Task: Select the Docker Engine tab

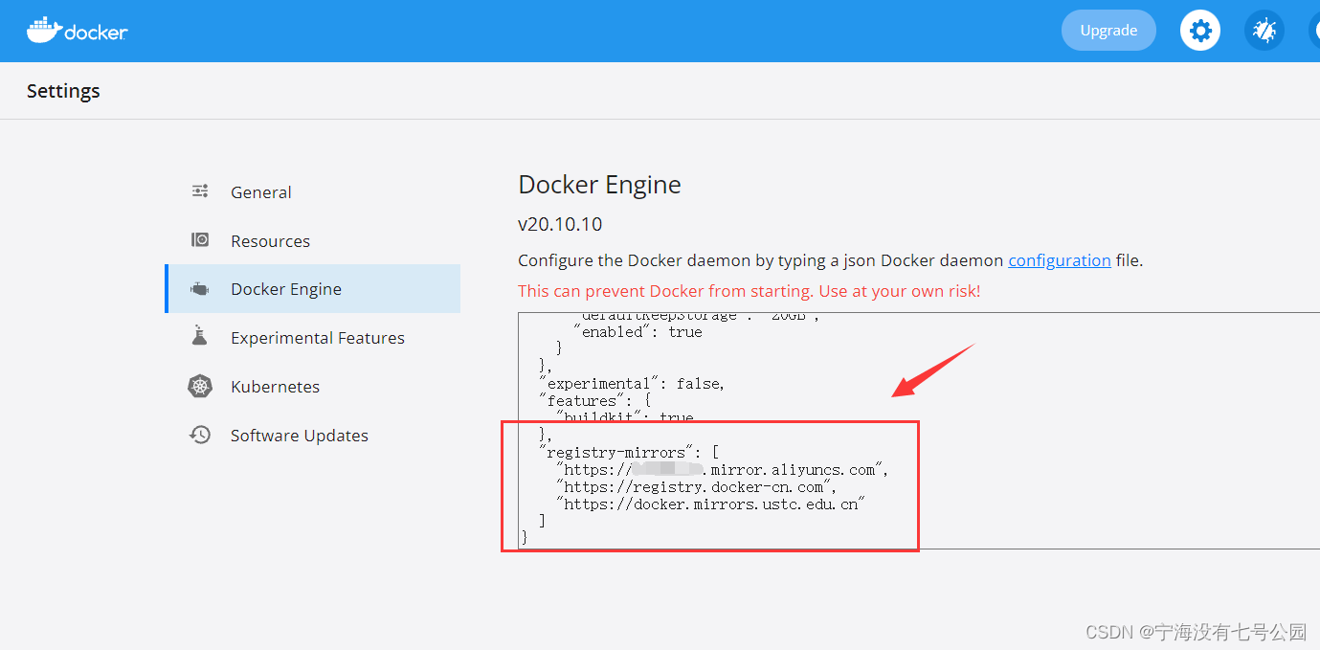Action: point(312,289)
